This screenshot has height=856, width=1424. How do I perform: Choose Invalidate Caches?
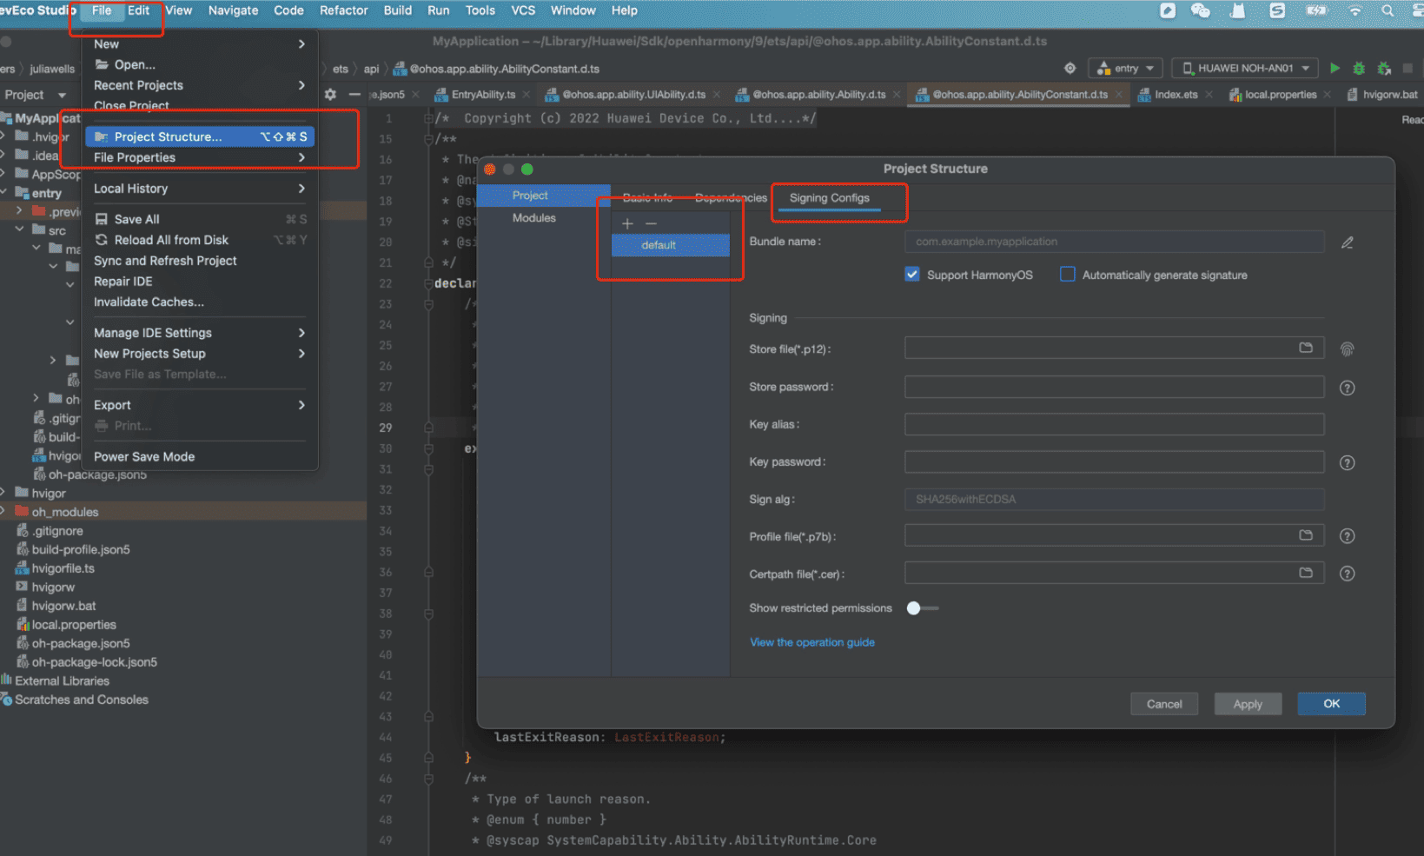pos(200,302)
